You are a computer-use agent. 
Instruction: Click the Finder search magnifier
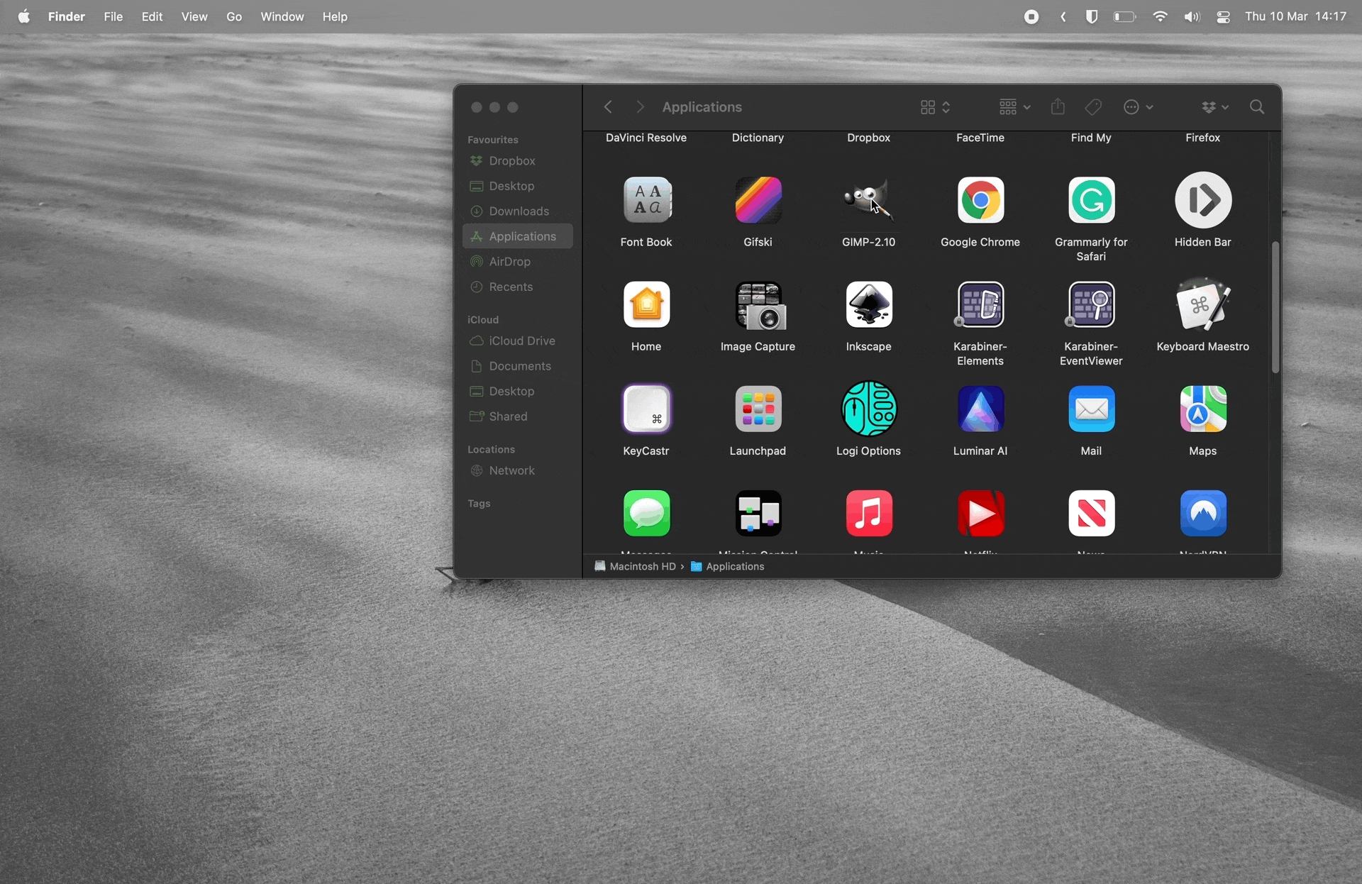[1257, 107]
